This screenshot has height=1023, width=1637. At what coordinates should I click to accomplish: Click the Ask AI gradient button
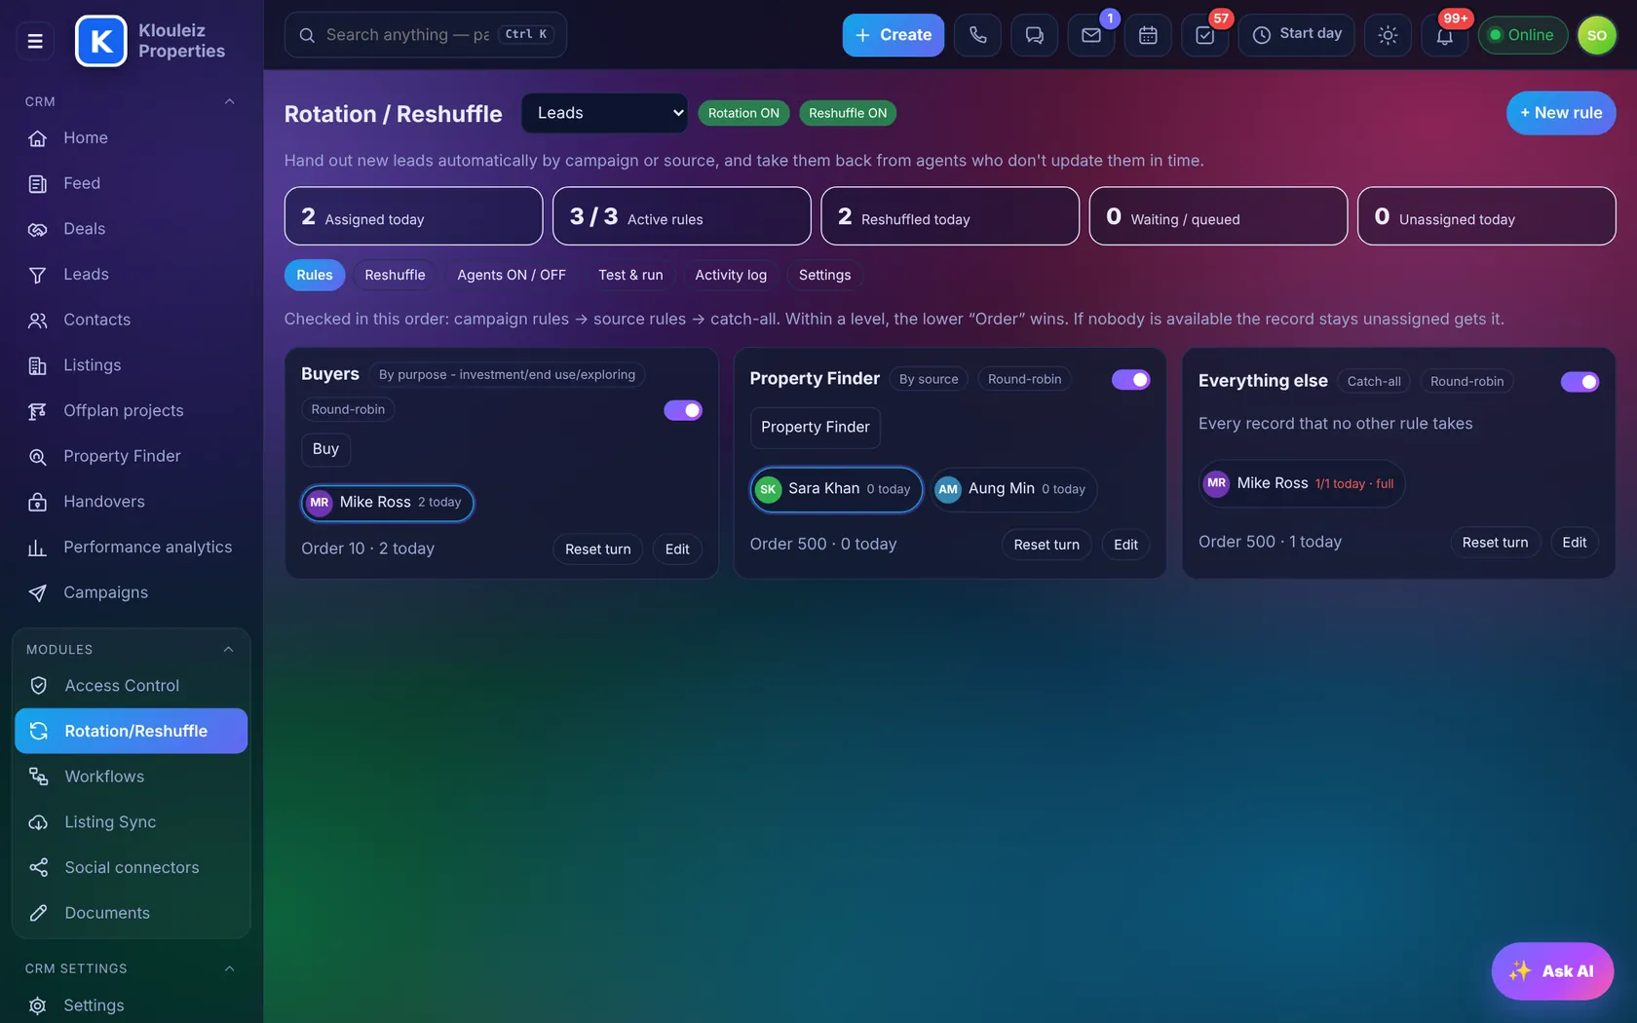coord(1552,971)
